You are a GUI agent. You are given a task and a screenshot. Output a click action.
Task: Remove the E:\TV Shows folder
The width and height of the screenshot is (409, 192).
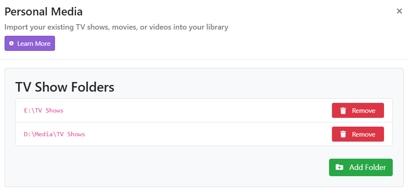click(358, 111)
